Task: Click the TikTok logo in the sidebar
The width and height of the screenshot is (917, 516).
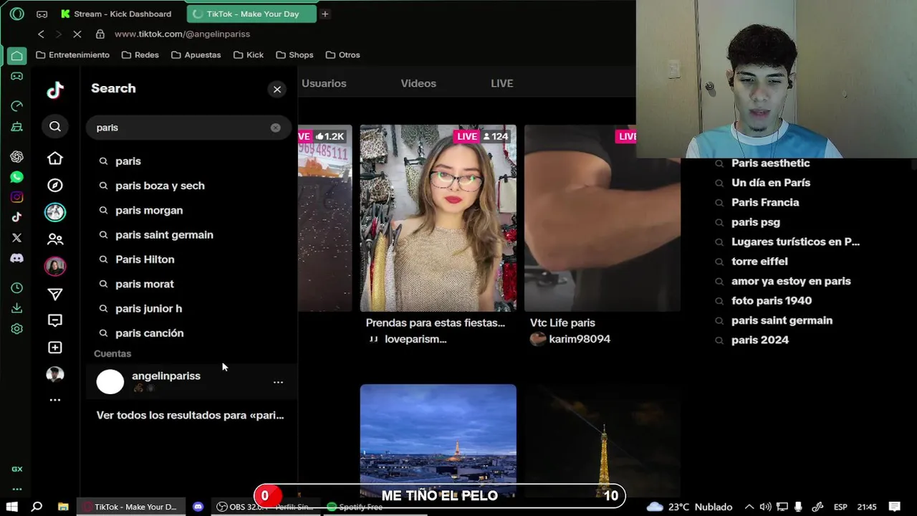Action: pos(55,90)
